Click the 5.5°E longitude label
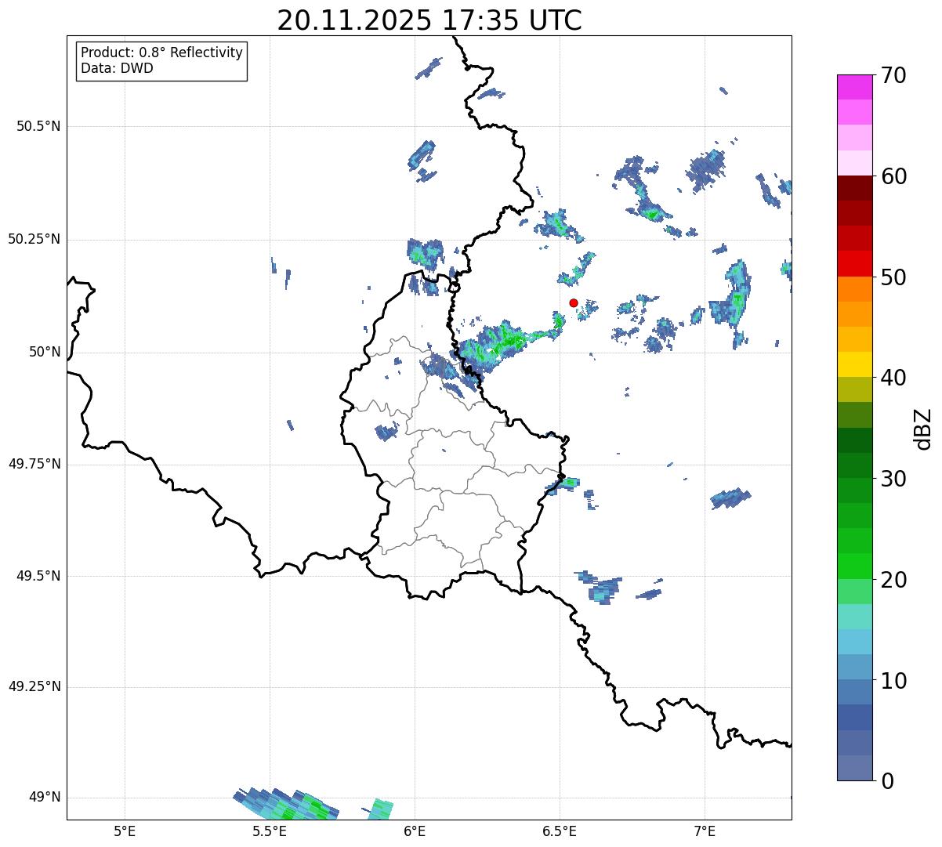The image size is (942, 847). coord(270,831)
